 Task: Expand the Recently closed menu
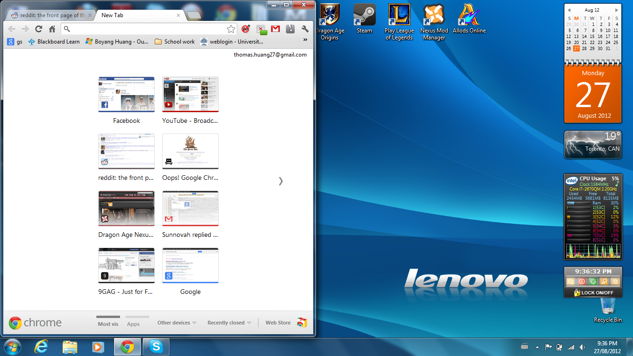click(x=229, y=323)
